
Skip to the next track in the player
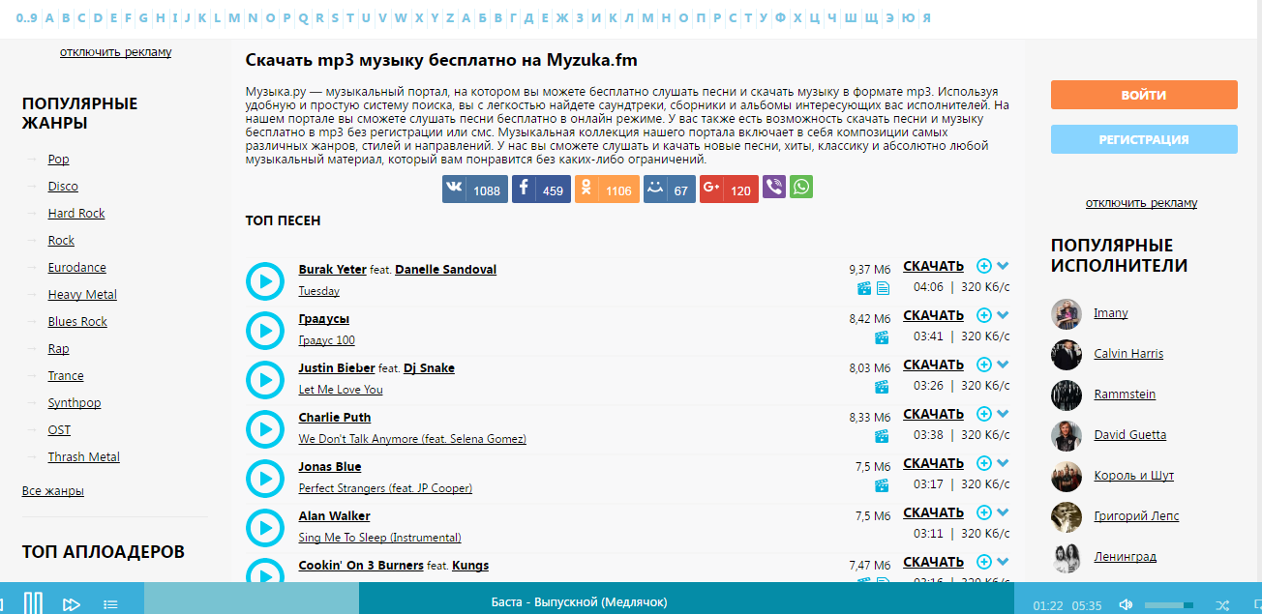tap(71, 604)
